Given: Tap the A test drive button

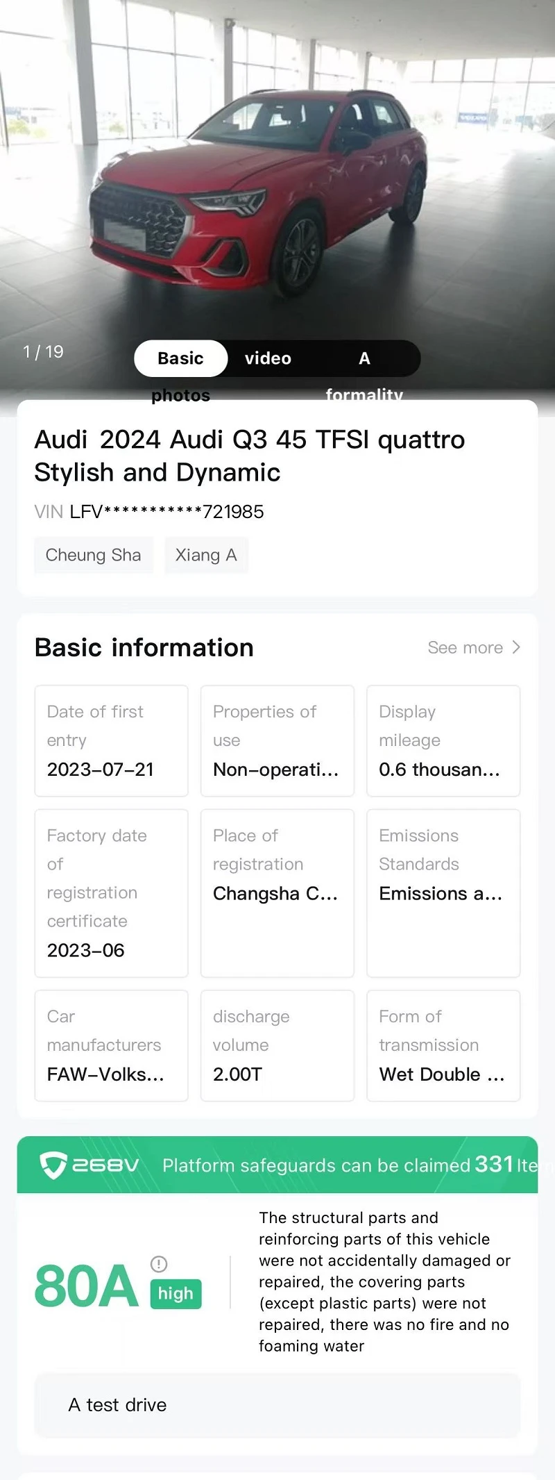Looking at the screenshot, I should (x=277, y=1405).
